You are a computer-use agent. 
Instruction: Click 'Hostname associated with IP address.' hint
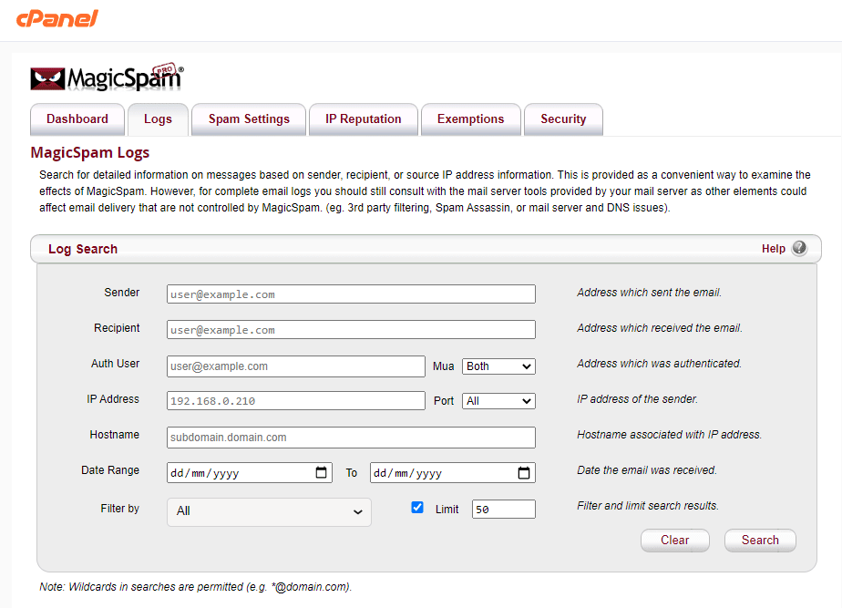[x=669, y=435]
